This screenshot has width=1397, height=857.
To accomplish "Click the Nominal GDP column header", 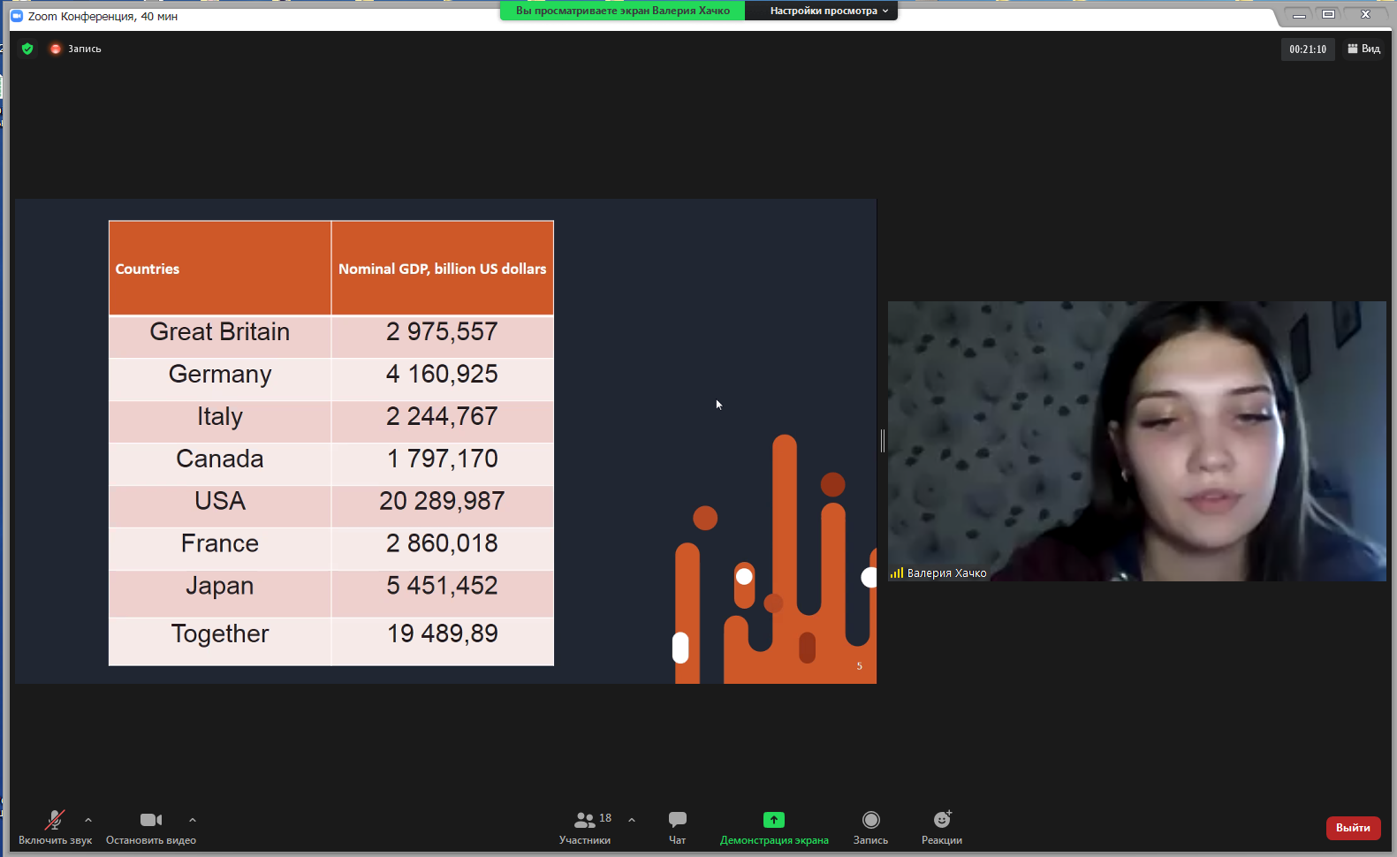I will click(443, 269).
